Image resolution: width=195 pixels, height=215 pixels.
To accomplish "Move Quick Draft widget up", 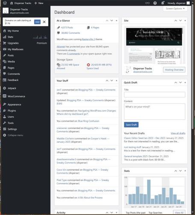I will (176, 82).
